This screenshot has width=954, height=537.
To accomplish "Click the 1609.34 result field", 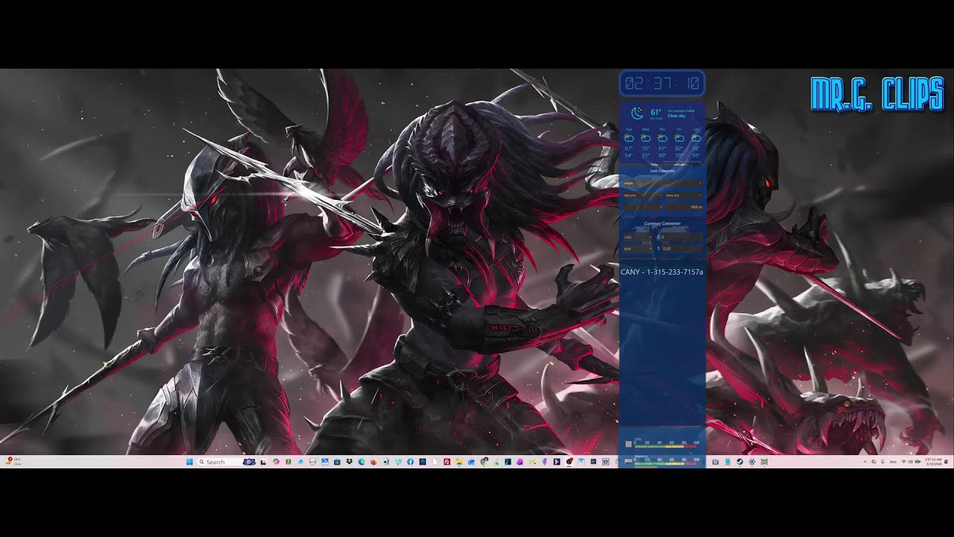I will pos(684,207).
